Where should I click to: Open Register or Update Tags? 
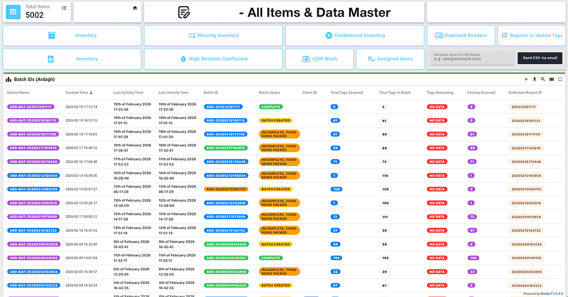click(532, 35)
